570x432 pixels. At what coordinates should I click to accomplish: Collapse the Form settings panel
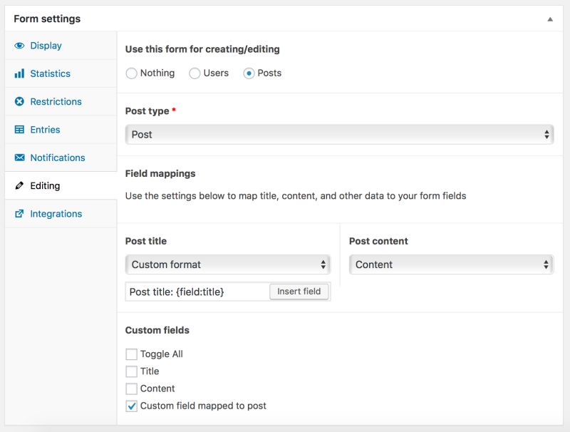pyautogui.click(x=549, y=19)
